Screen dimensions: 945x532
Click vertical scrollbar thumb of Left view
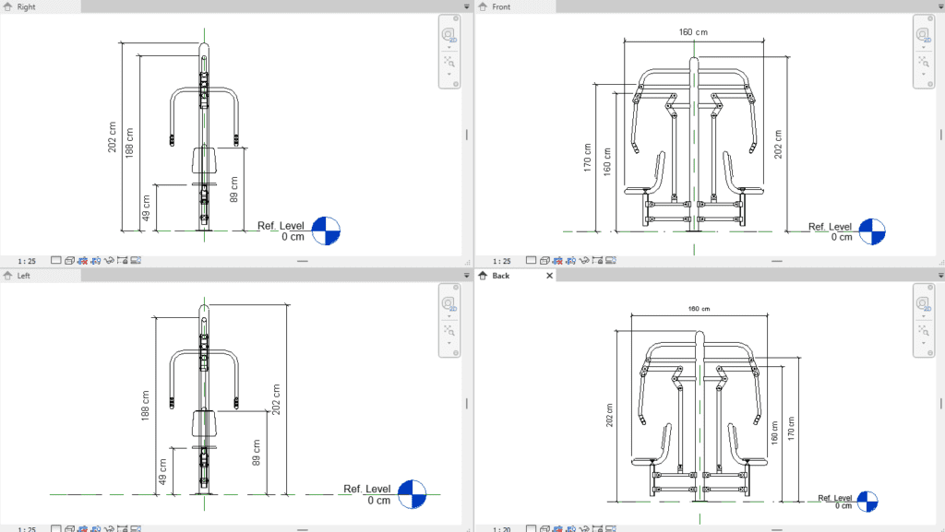[466, 404]
